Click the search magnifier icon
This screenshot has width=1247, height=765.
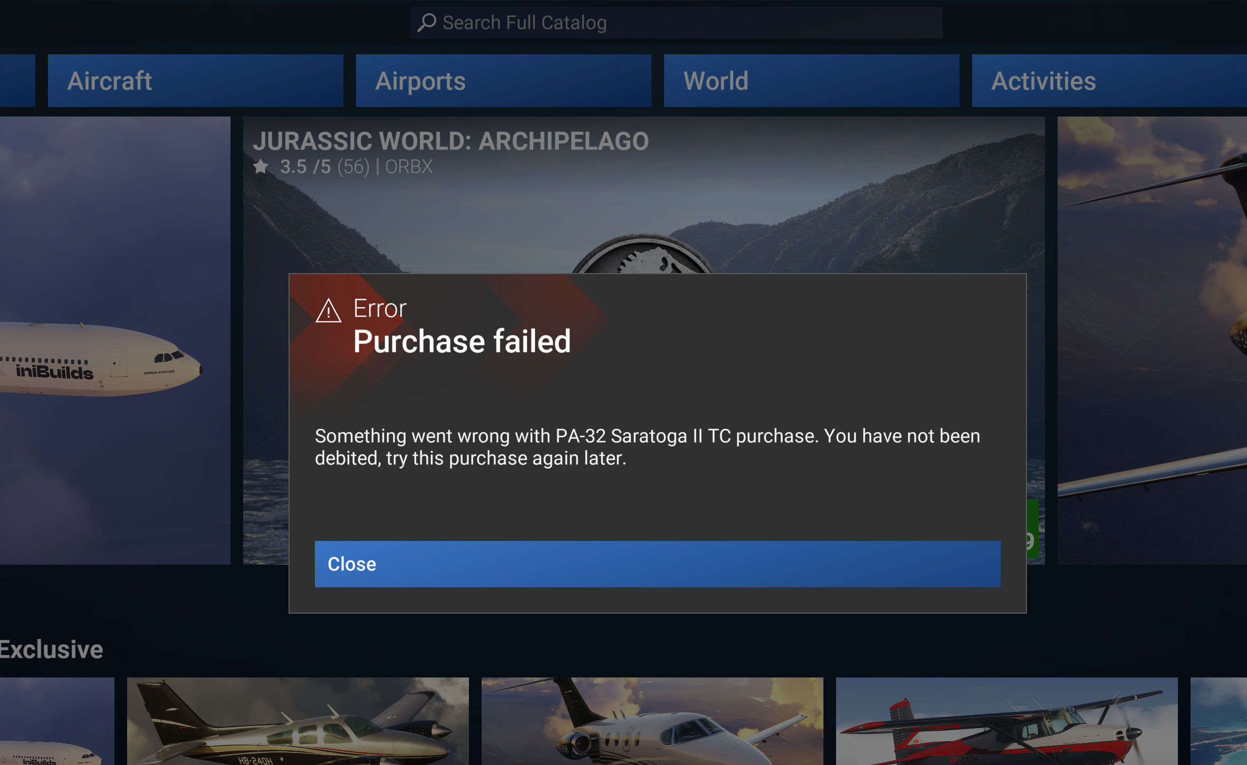click(426, 22)
